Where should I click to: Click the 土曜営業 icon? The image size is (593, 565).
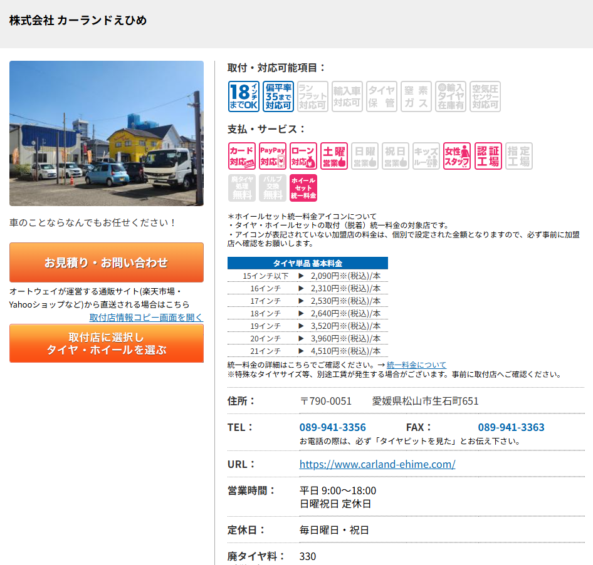[334, 156]
